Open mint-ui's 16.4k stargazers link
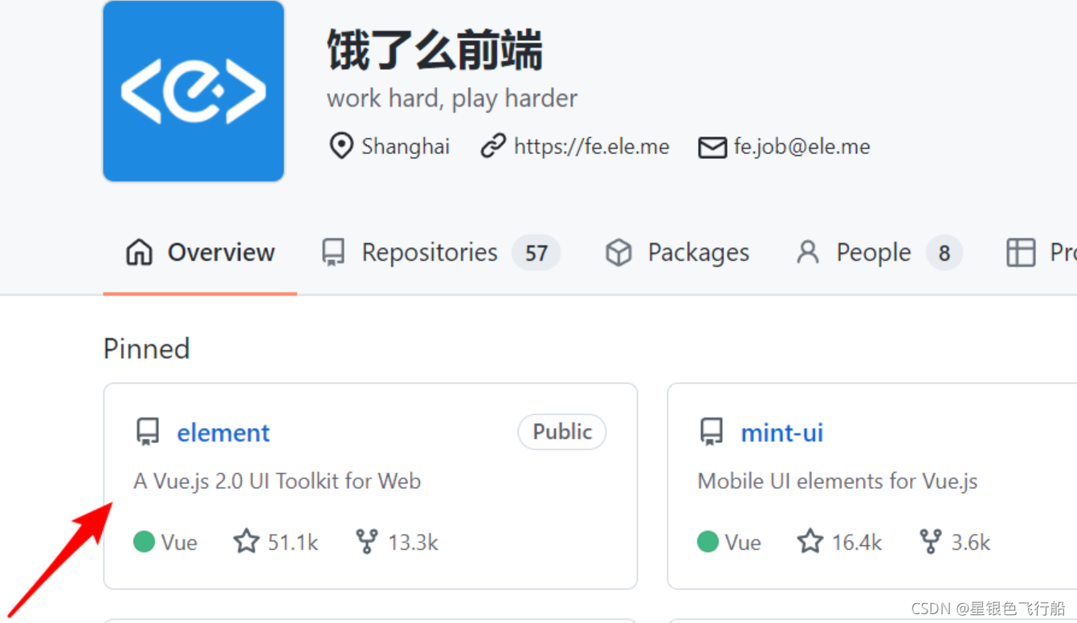This screenshot has height=623, width=1077. (x=839, y=542)
